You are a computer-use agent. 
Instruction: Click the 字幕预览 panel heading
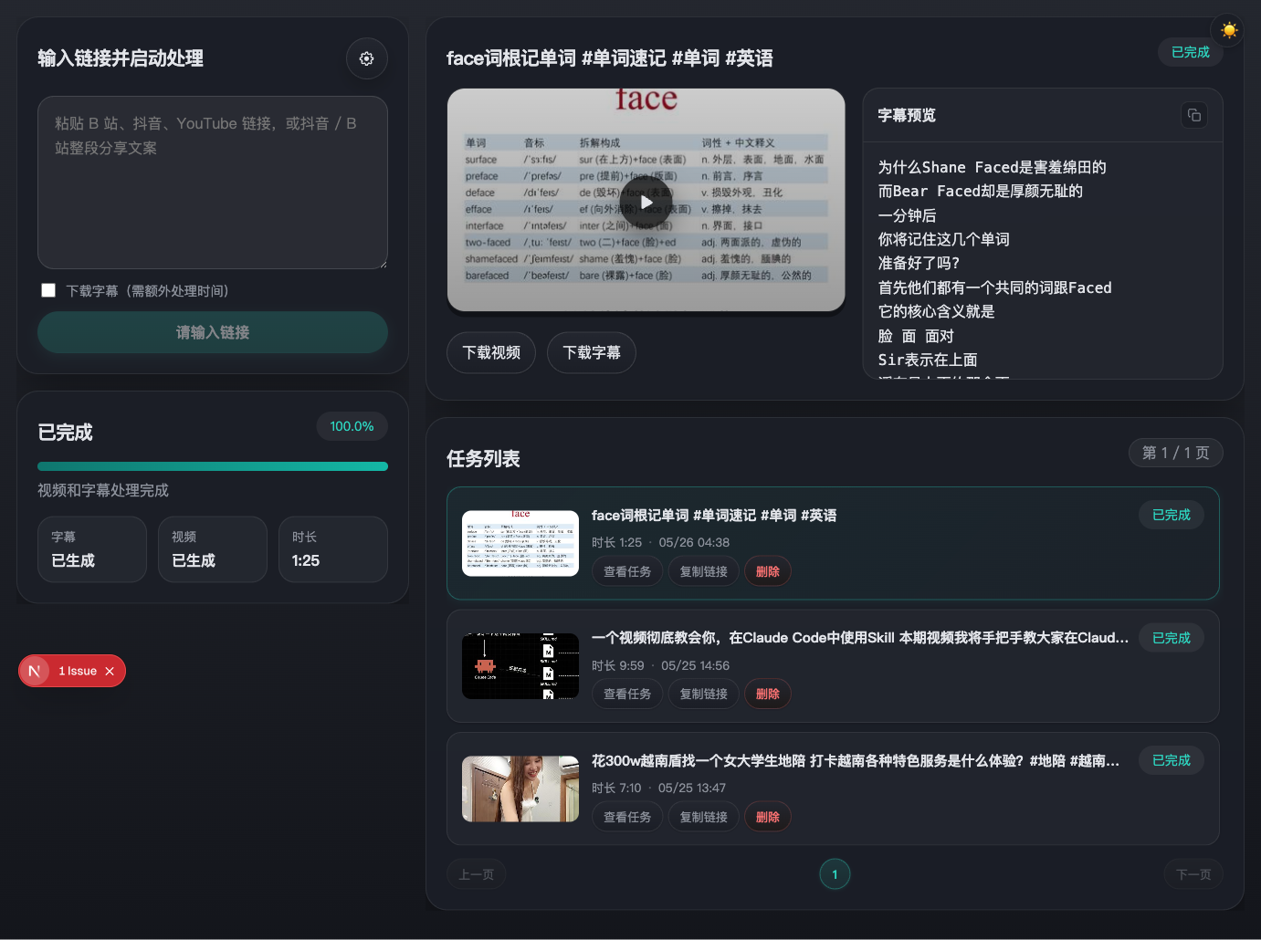[x=907, y=115]
